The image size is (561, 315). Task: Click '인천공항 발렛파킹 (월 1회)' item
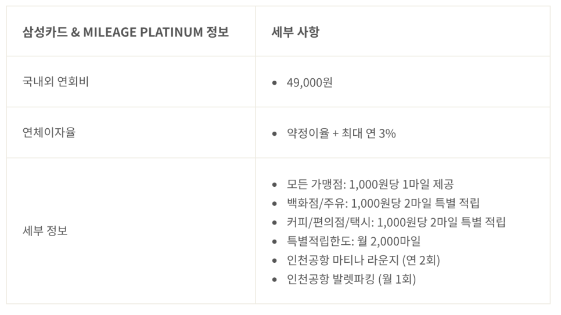click(x=351, y=279)
